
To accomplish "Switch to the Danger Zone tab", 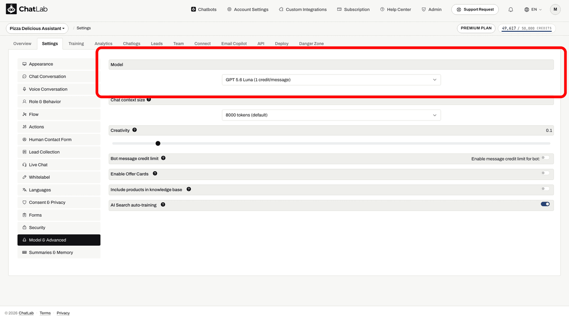I will pos(312,44).
